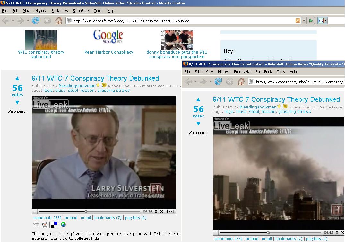This screenshot has width=345, height=242.
Task: Click the Pearl Harbor Conspiracy link
Action: (x=108, y=52)
